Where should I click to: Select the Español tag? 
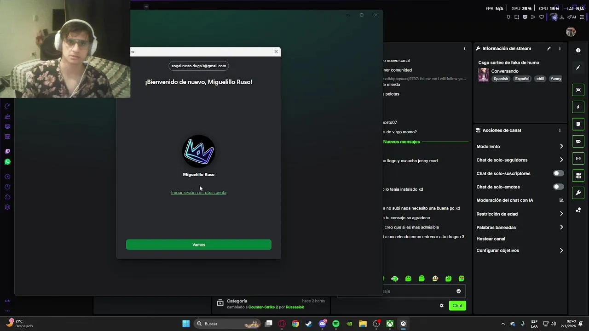pyautogui.click(x=522, y=79)
